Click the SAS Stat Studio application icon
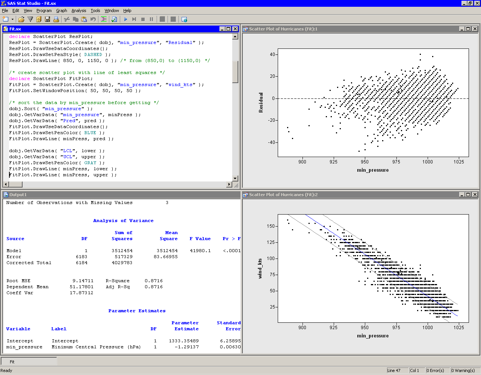481x375 pixels. pyautogui.click(x=3, y=3)
